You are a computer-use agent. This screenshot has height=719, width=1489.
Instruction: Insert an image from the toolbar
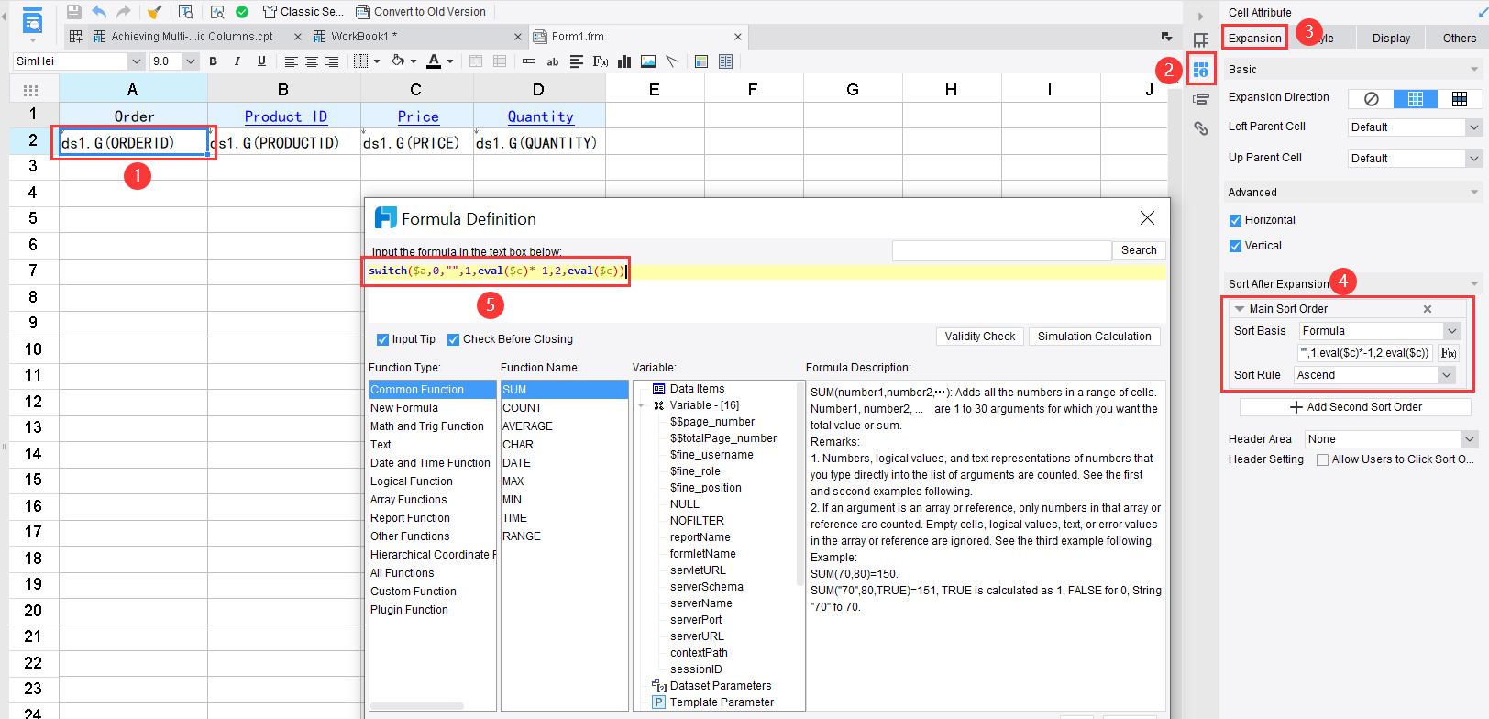(648, 61)
